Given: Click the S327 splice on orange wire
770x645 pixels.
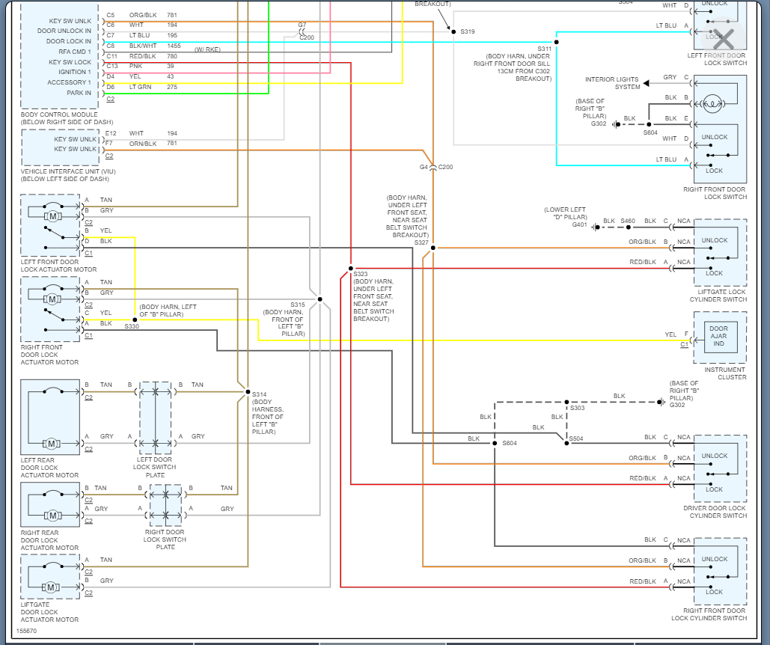Looking at the screenshot, I should pyautogui.click(x=433, y=248).
